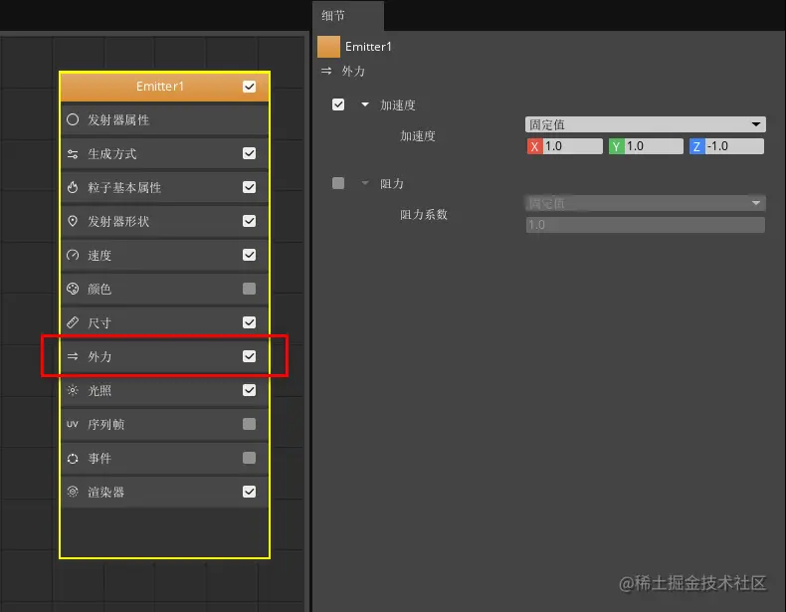Open the 渲染器 module row
The image size is (786, 612).
pyautogui.click(x=164, y=492)
